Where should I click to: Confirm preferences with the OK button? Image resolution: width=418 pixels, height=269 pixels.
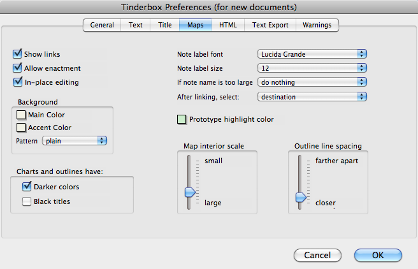pos(378,255)
